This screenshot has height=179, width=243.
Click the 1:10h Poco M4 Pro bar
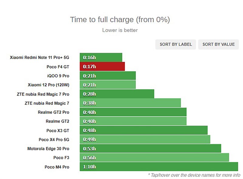159,167
